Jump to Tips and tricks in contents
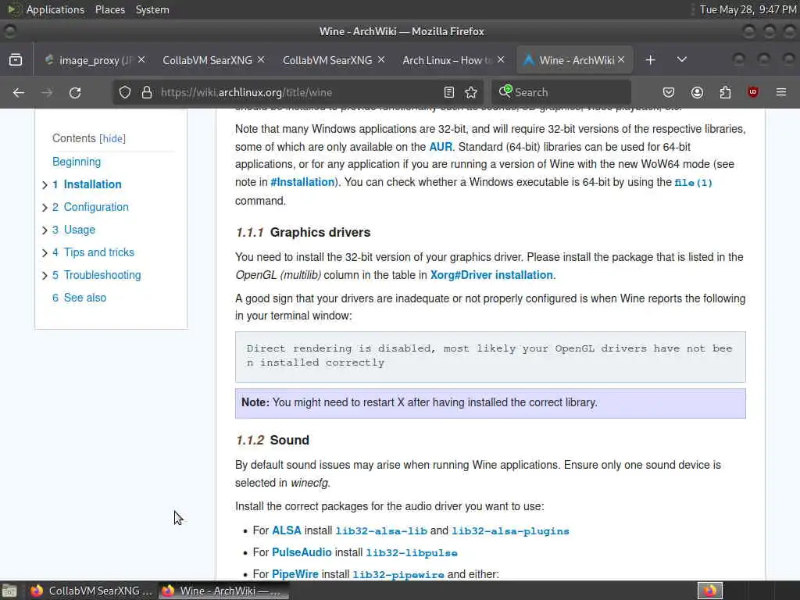 pyautogui.click(x=98, y=252)
